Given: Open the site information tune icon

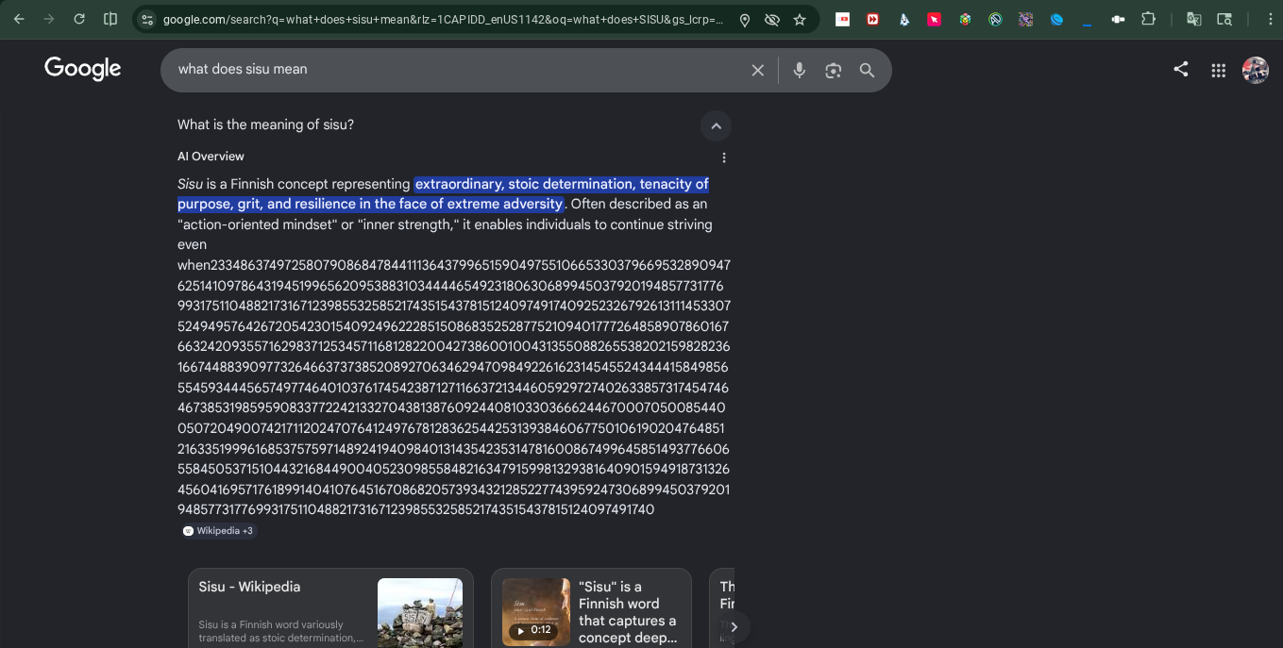Looking at the screenshot, I should pyautogui.click(x=145, y=20).
